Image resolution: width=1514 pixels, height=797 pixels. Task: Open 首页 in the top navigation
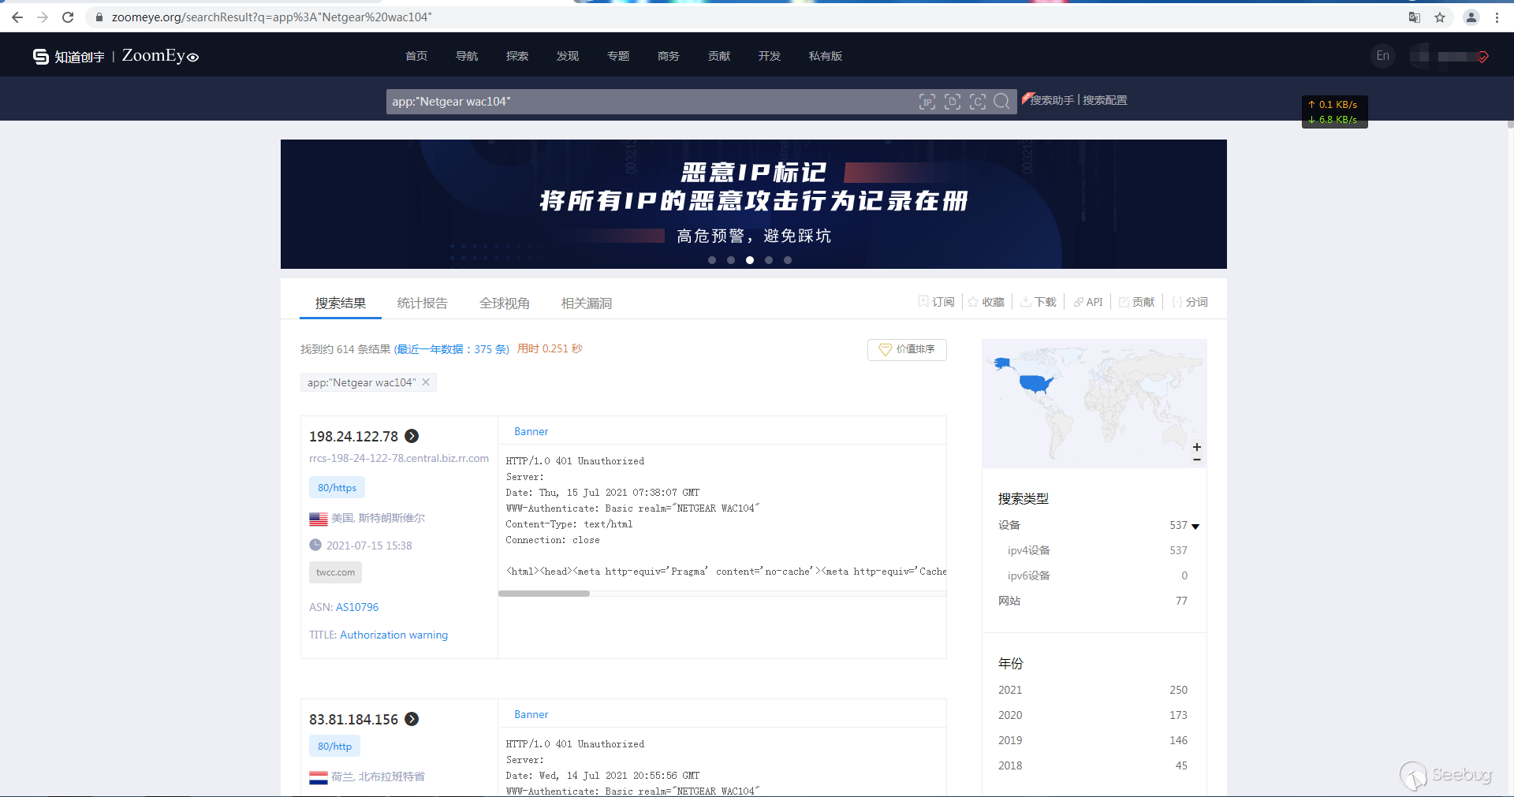tap(416, 56)
